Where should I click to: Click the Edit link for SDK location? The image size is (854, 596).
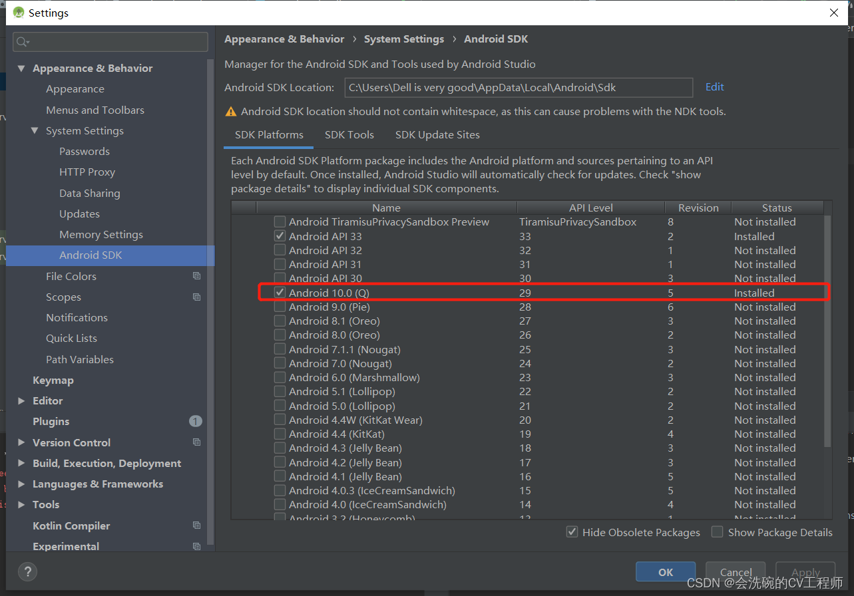(x=715, y=87)
